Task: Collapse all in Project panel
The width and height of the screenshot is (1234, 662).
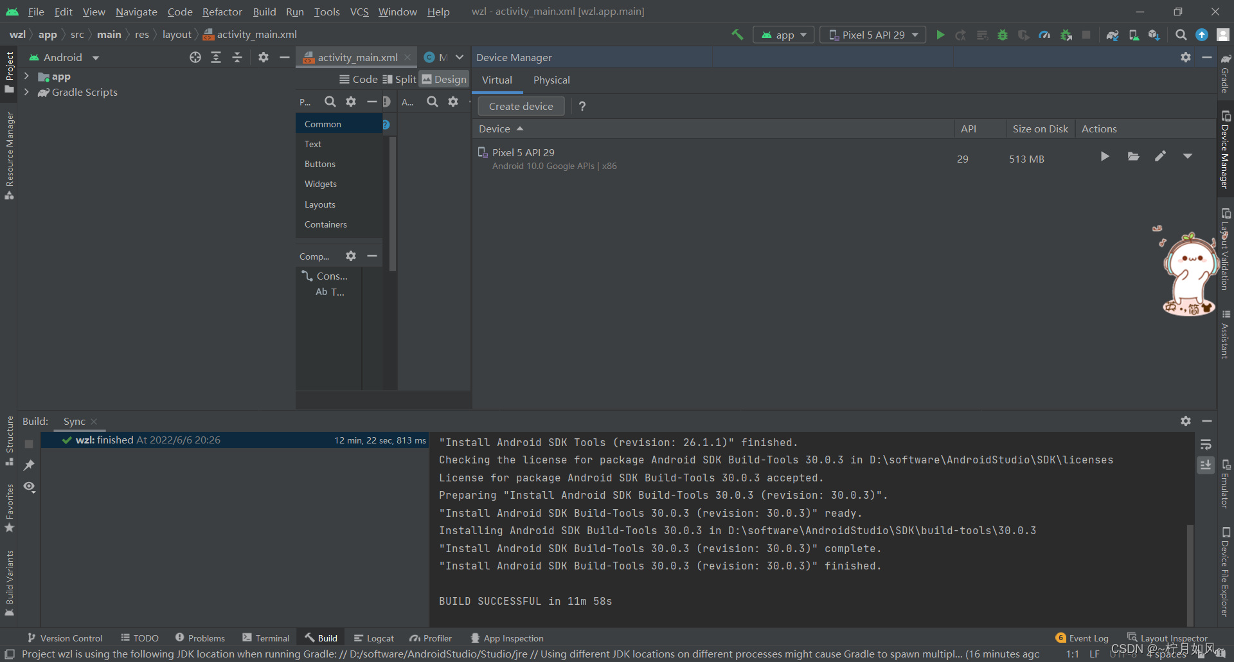Action: tap(237, 57)
